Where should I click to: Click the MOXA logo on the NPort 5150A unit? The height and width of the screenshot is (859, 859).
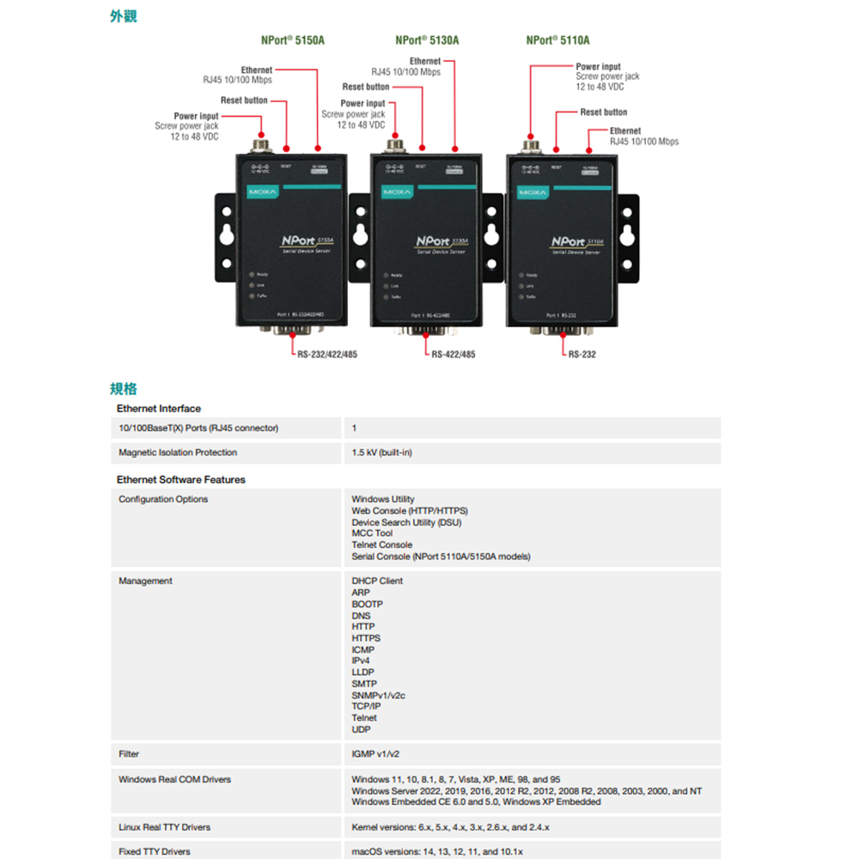(261, 192)
